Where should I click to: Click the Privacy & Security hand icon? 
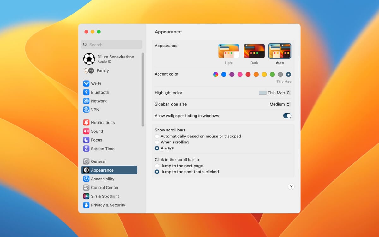coord(86,205)
